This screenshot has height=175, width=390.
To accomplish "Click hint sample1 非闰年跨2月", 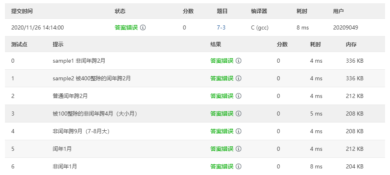I will (79, 61).
